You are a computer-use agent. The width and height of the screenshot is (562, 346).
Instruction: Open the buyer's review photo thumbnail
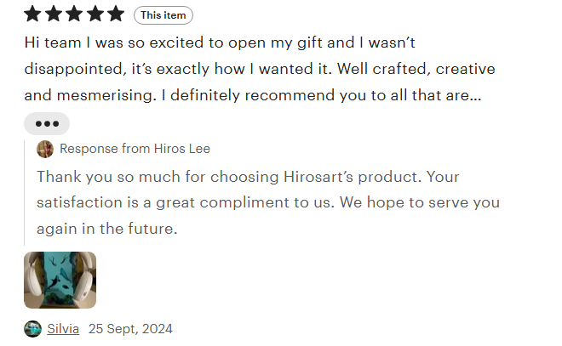click(60, 281)
